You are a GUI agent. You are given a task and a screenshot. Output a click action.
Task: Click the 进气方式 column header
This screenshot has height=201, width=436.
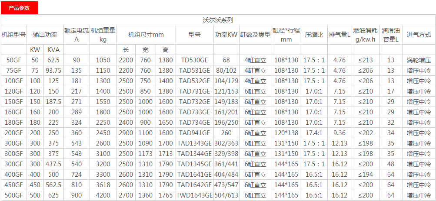[x=419, y=35]
